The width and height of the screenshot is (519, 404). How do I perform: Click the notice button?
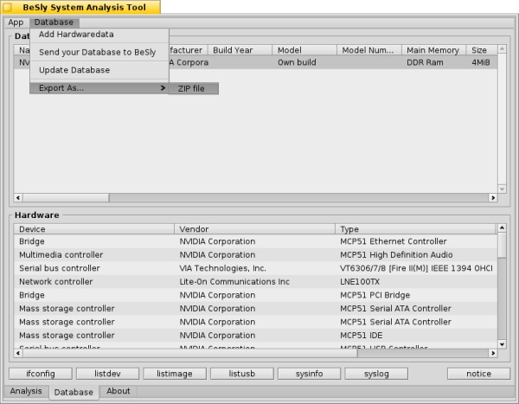pyautogui.click(x=478, y=374)
